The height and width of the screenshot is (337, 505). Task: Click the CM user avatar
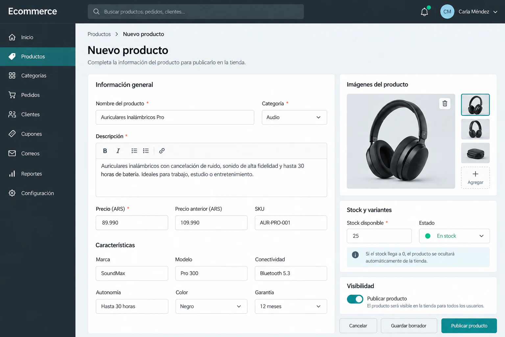pyautogui.click(x=447, y=12)
